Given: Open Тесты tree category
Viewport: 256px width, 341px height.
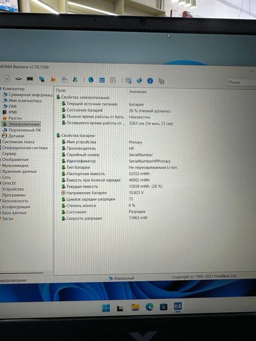Looking at the screenshot, I should pyautogui.click(x=8, y=219).
